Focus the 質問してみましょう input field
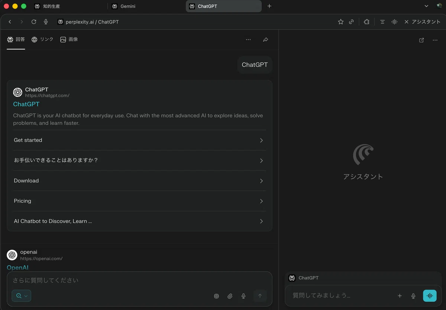Image resolution: width=446 pixels, height=310 pixels. 340,296
